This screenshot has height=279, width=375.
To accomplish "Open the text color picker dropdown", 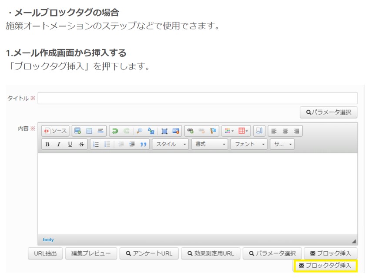I will coord(229,131).
